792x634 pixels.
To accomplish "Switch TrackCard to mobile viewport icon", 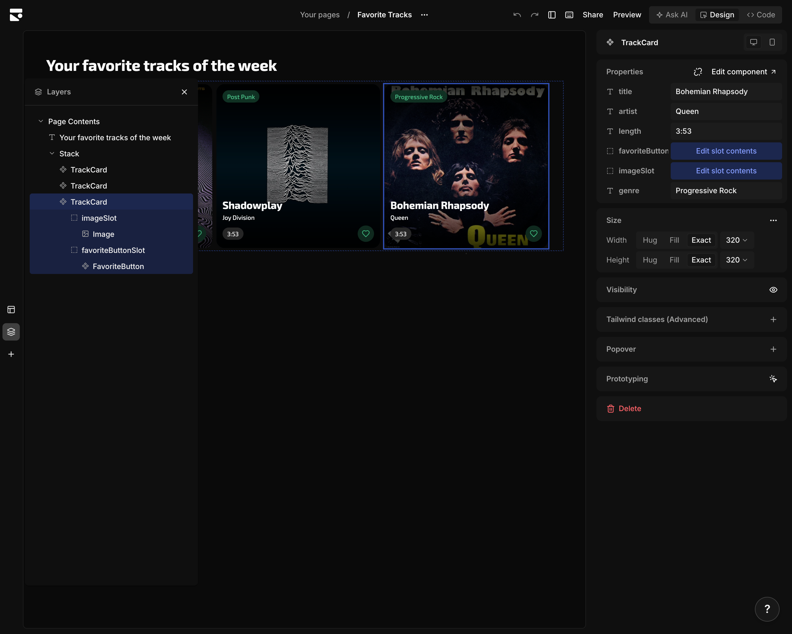I will click(772, 42).
